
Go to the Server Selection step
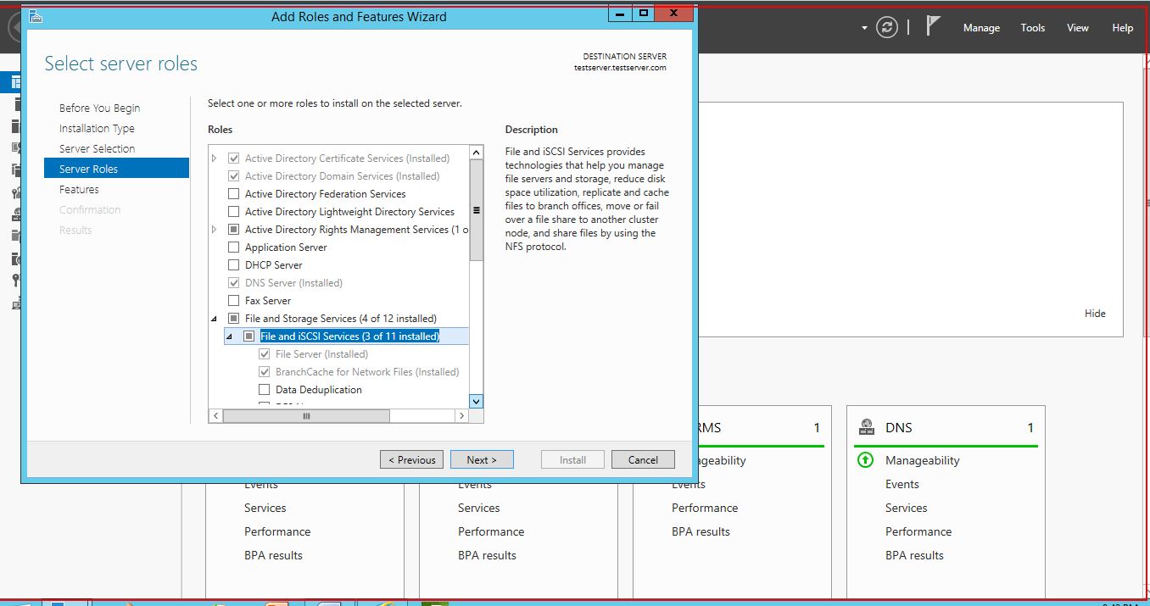pyautogui.click(x=97, y=149)
